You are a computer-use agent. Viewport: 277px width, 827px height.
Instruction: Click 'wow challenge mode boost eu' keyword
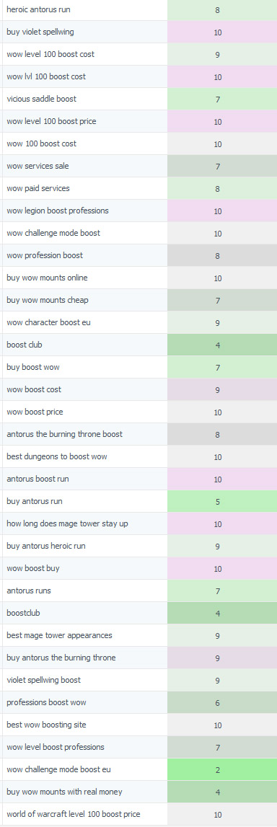[59, 769]
